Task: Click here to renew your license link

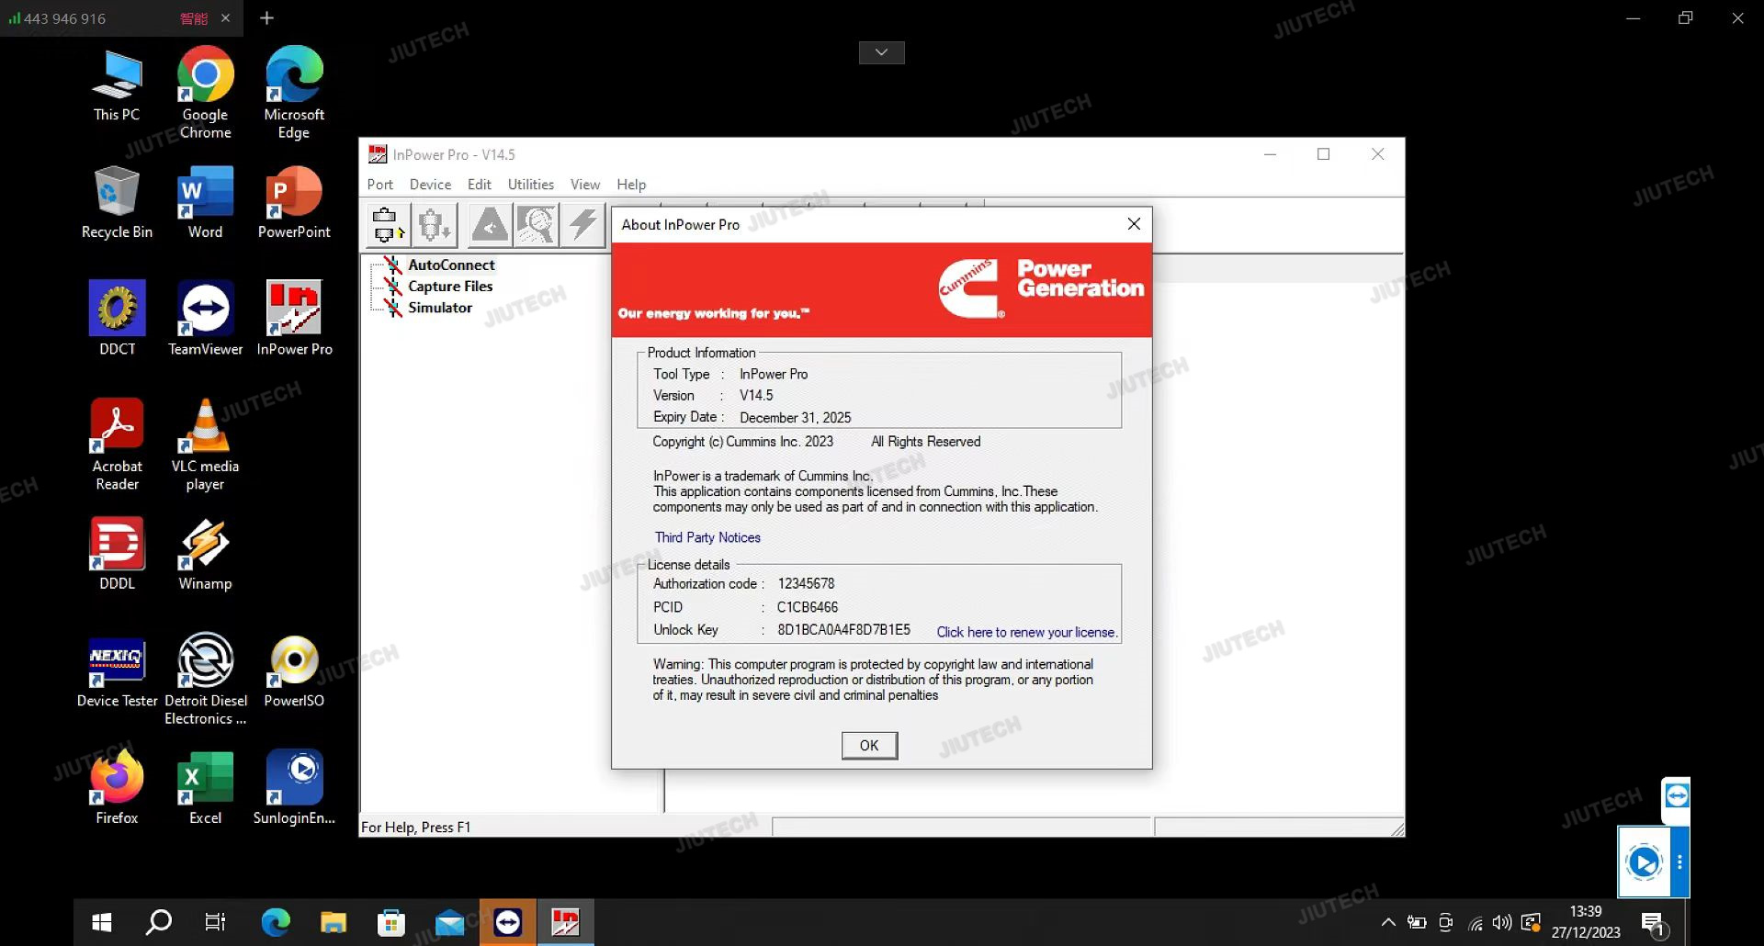Action: point(1026,632)
